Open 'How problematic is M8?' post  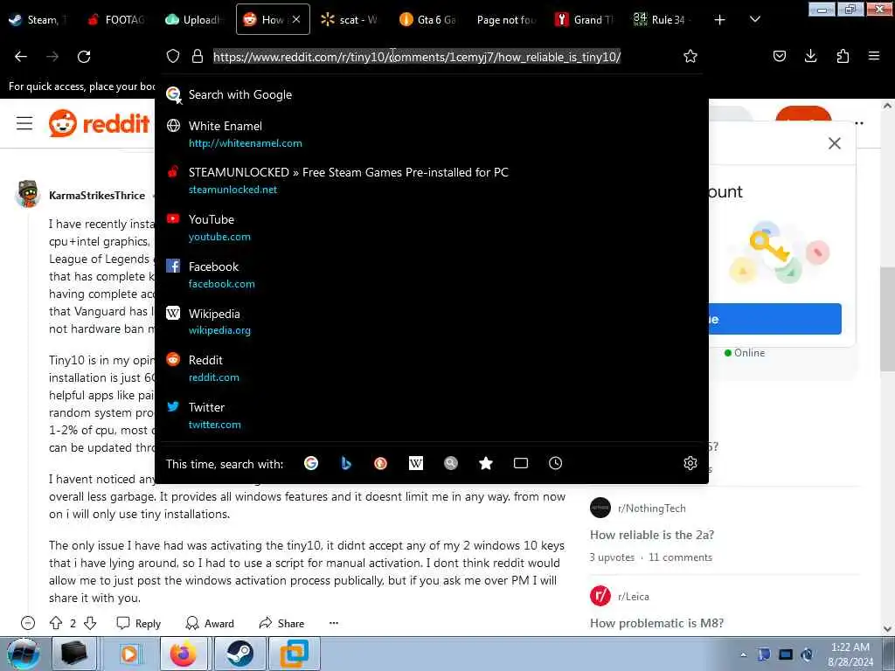(657, 623)
